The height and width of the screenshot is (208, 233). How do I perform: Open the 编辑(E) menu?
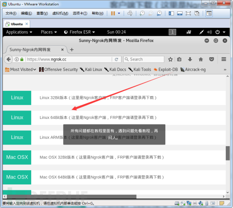[26, 13]
